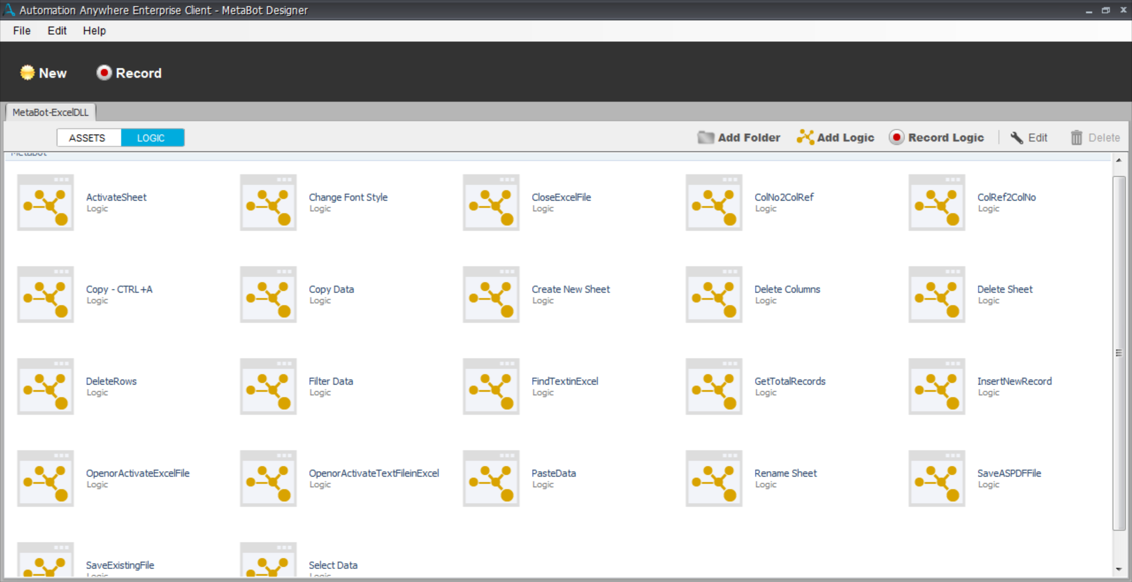Click the CloseExcelFile label
Viewport: 1132px width, 582px height.
pyautogui.click(x=561, y=198)
